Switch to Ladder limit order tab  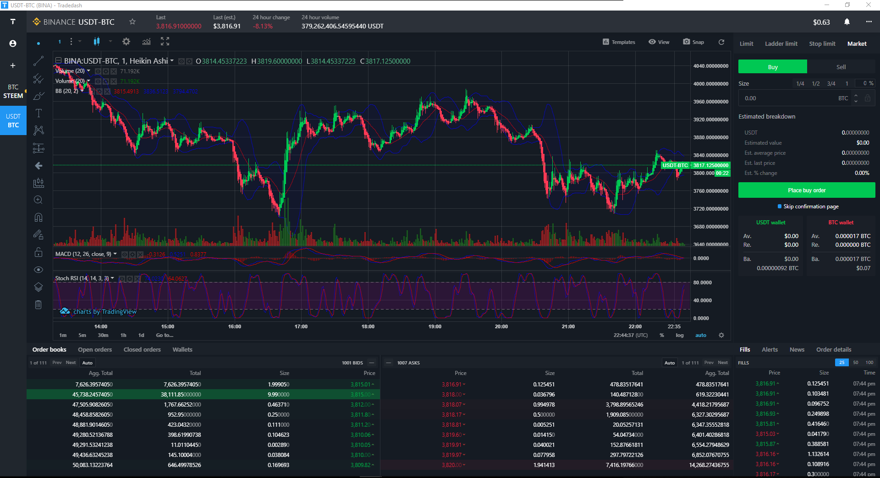click(781, 44)
